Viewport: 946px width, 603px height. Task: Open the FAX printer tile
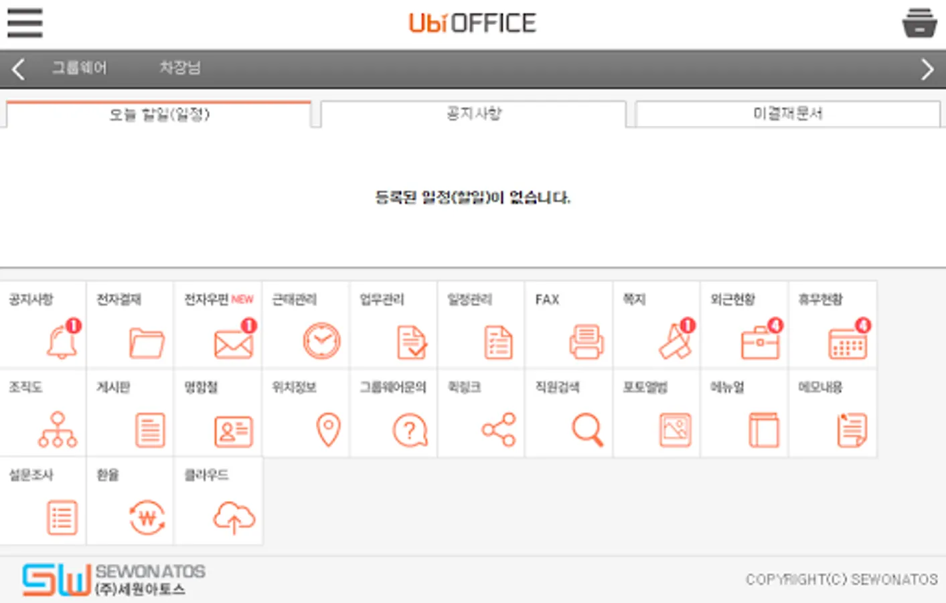point(568,324)
